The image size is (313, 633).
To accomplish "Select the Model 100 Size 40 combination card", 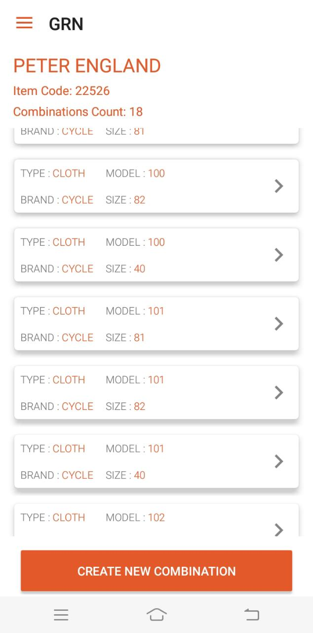I will pos(148,255).
